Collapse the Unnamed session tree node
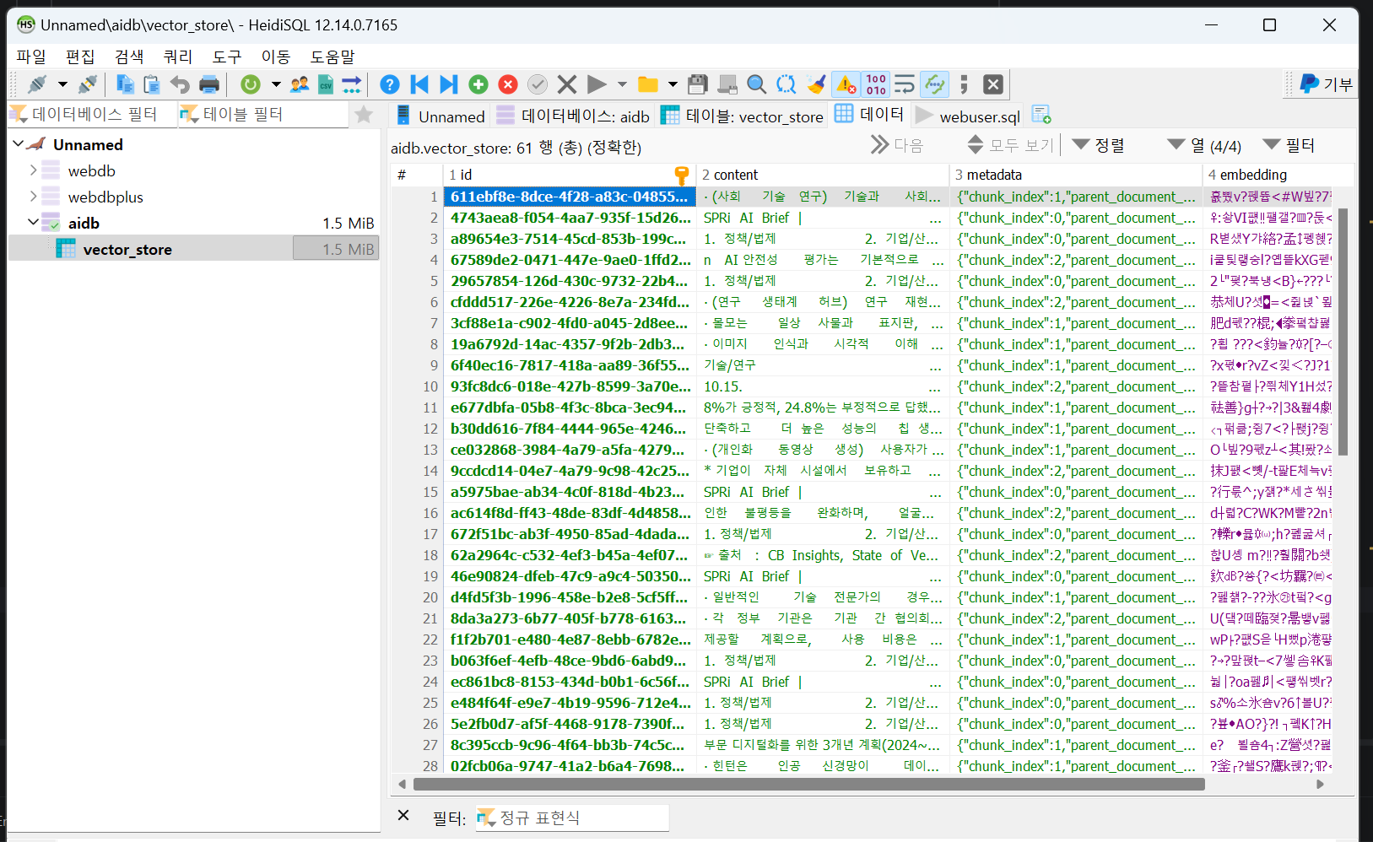 (x=19, y=144)
